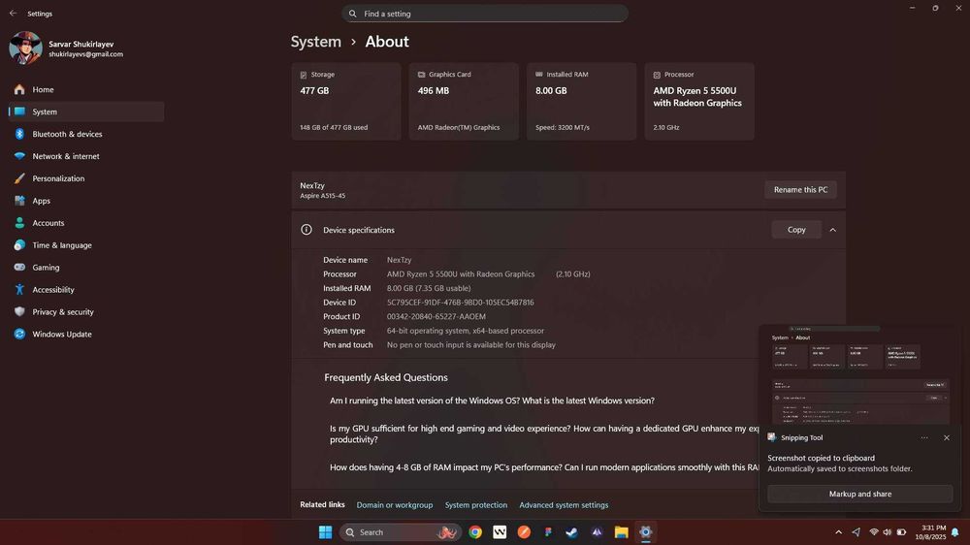Open the clock and date panel
Screen dimensions: 970x545
[x=931, y=532]
